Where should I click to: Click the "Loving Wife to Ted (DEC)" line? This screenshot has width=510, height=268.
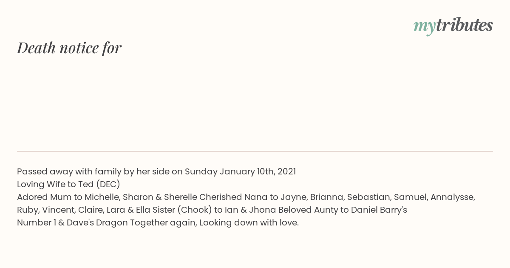pyautogui.click(x=69, y=184)
